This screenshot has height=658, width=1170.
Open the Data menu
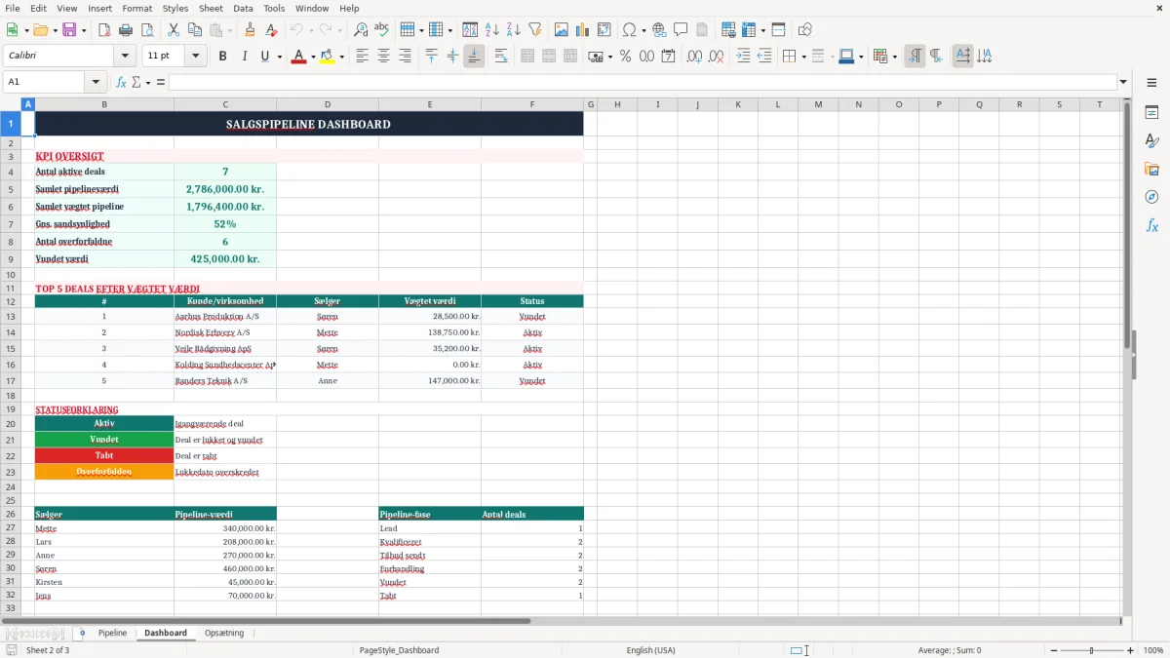(x=243, y=8)
